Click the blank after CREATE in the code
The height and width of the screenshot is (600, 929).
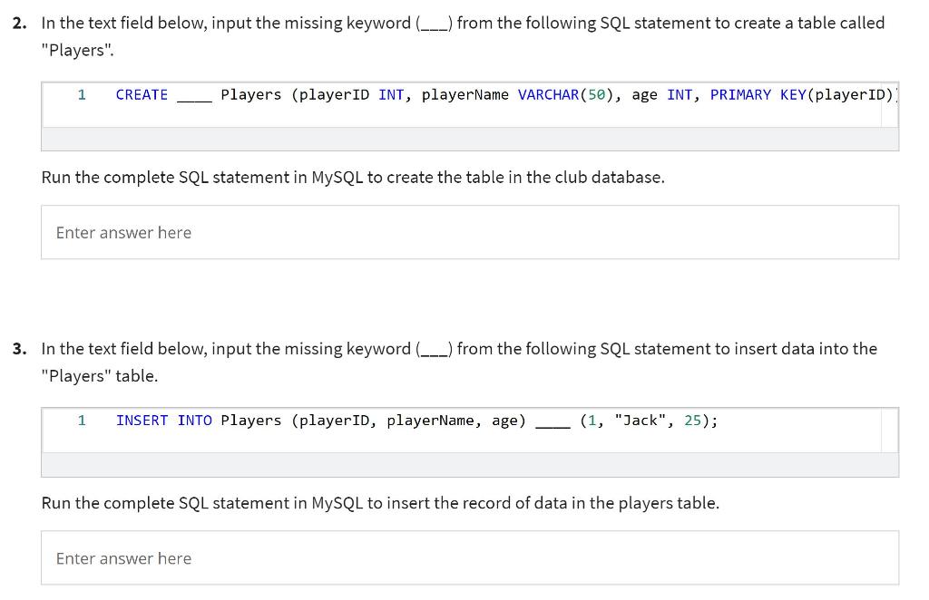click(194, 94)
